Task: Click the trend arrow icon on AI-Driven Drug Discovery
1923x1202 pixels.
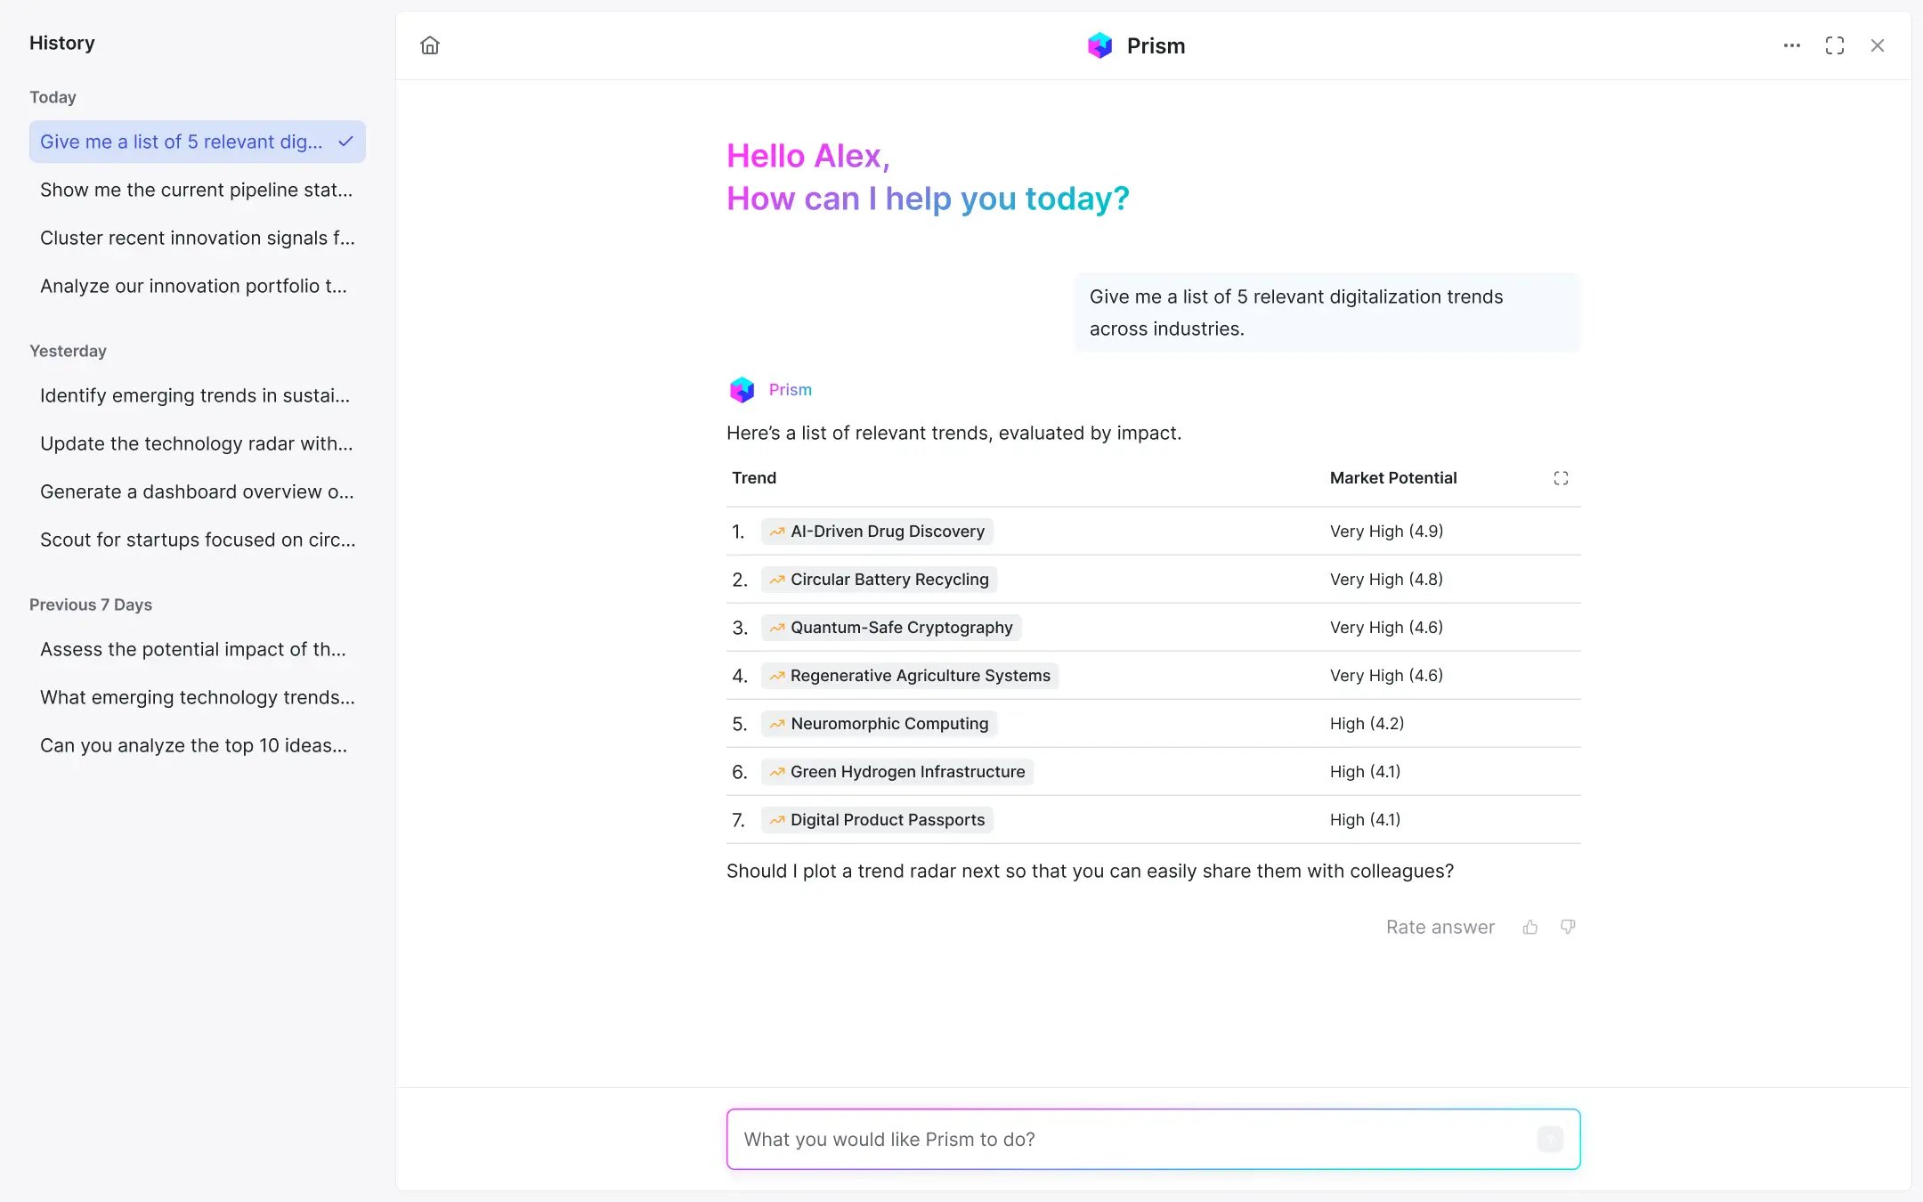Action: 775,531
